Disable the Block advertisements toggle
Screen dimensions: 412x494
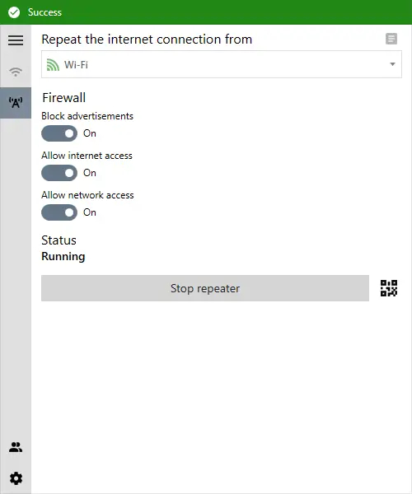59,133
